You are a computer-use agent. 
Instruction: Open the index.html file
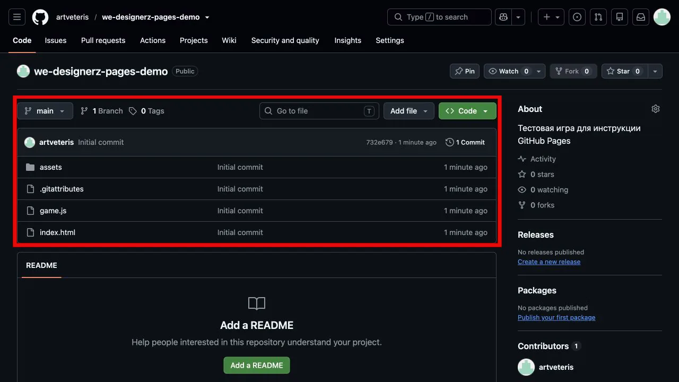pyautogui.click(x=57, y=232)
